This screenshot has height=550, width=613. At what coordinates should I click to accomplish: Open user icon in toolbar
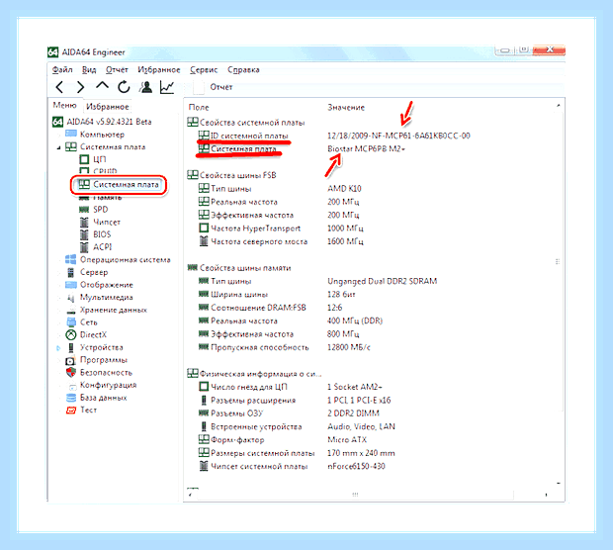pos(145,87)
